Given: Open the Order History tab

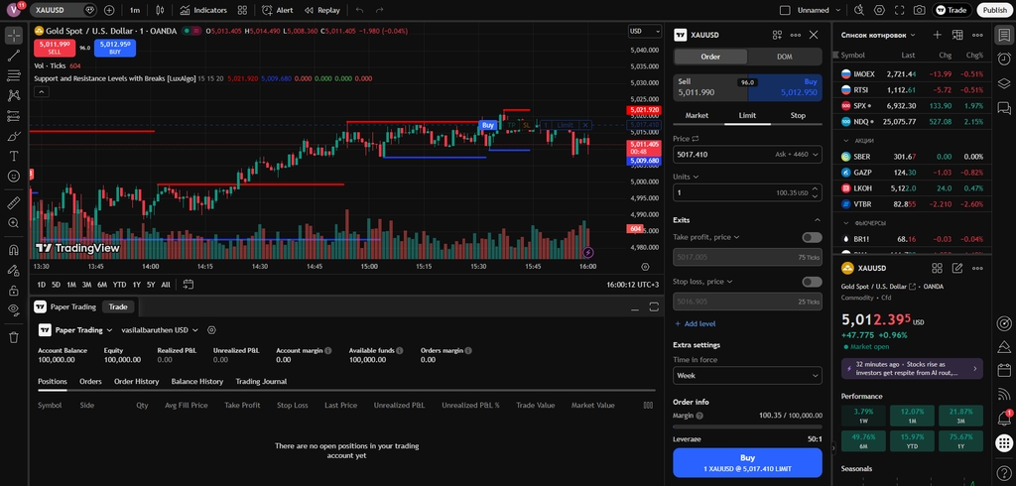Looking at the screenshot, I should point(137,382).
